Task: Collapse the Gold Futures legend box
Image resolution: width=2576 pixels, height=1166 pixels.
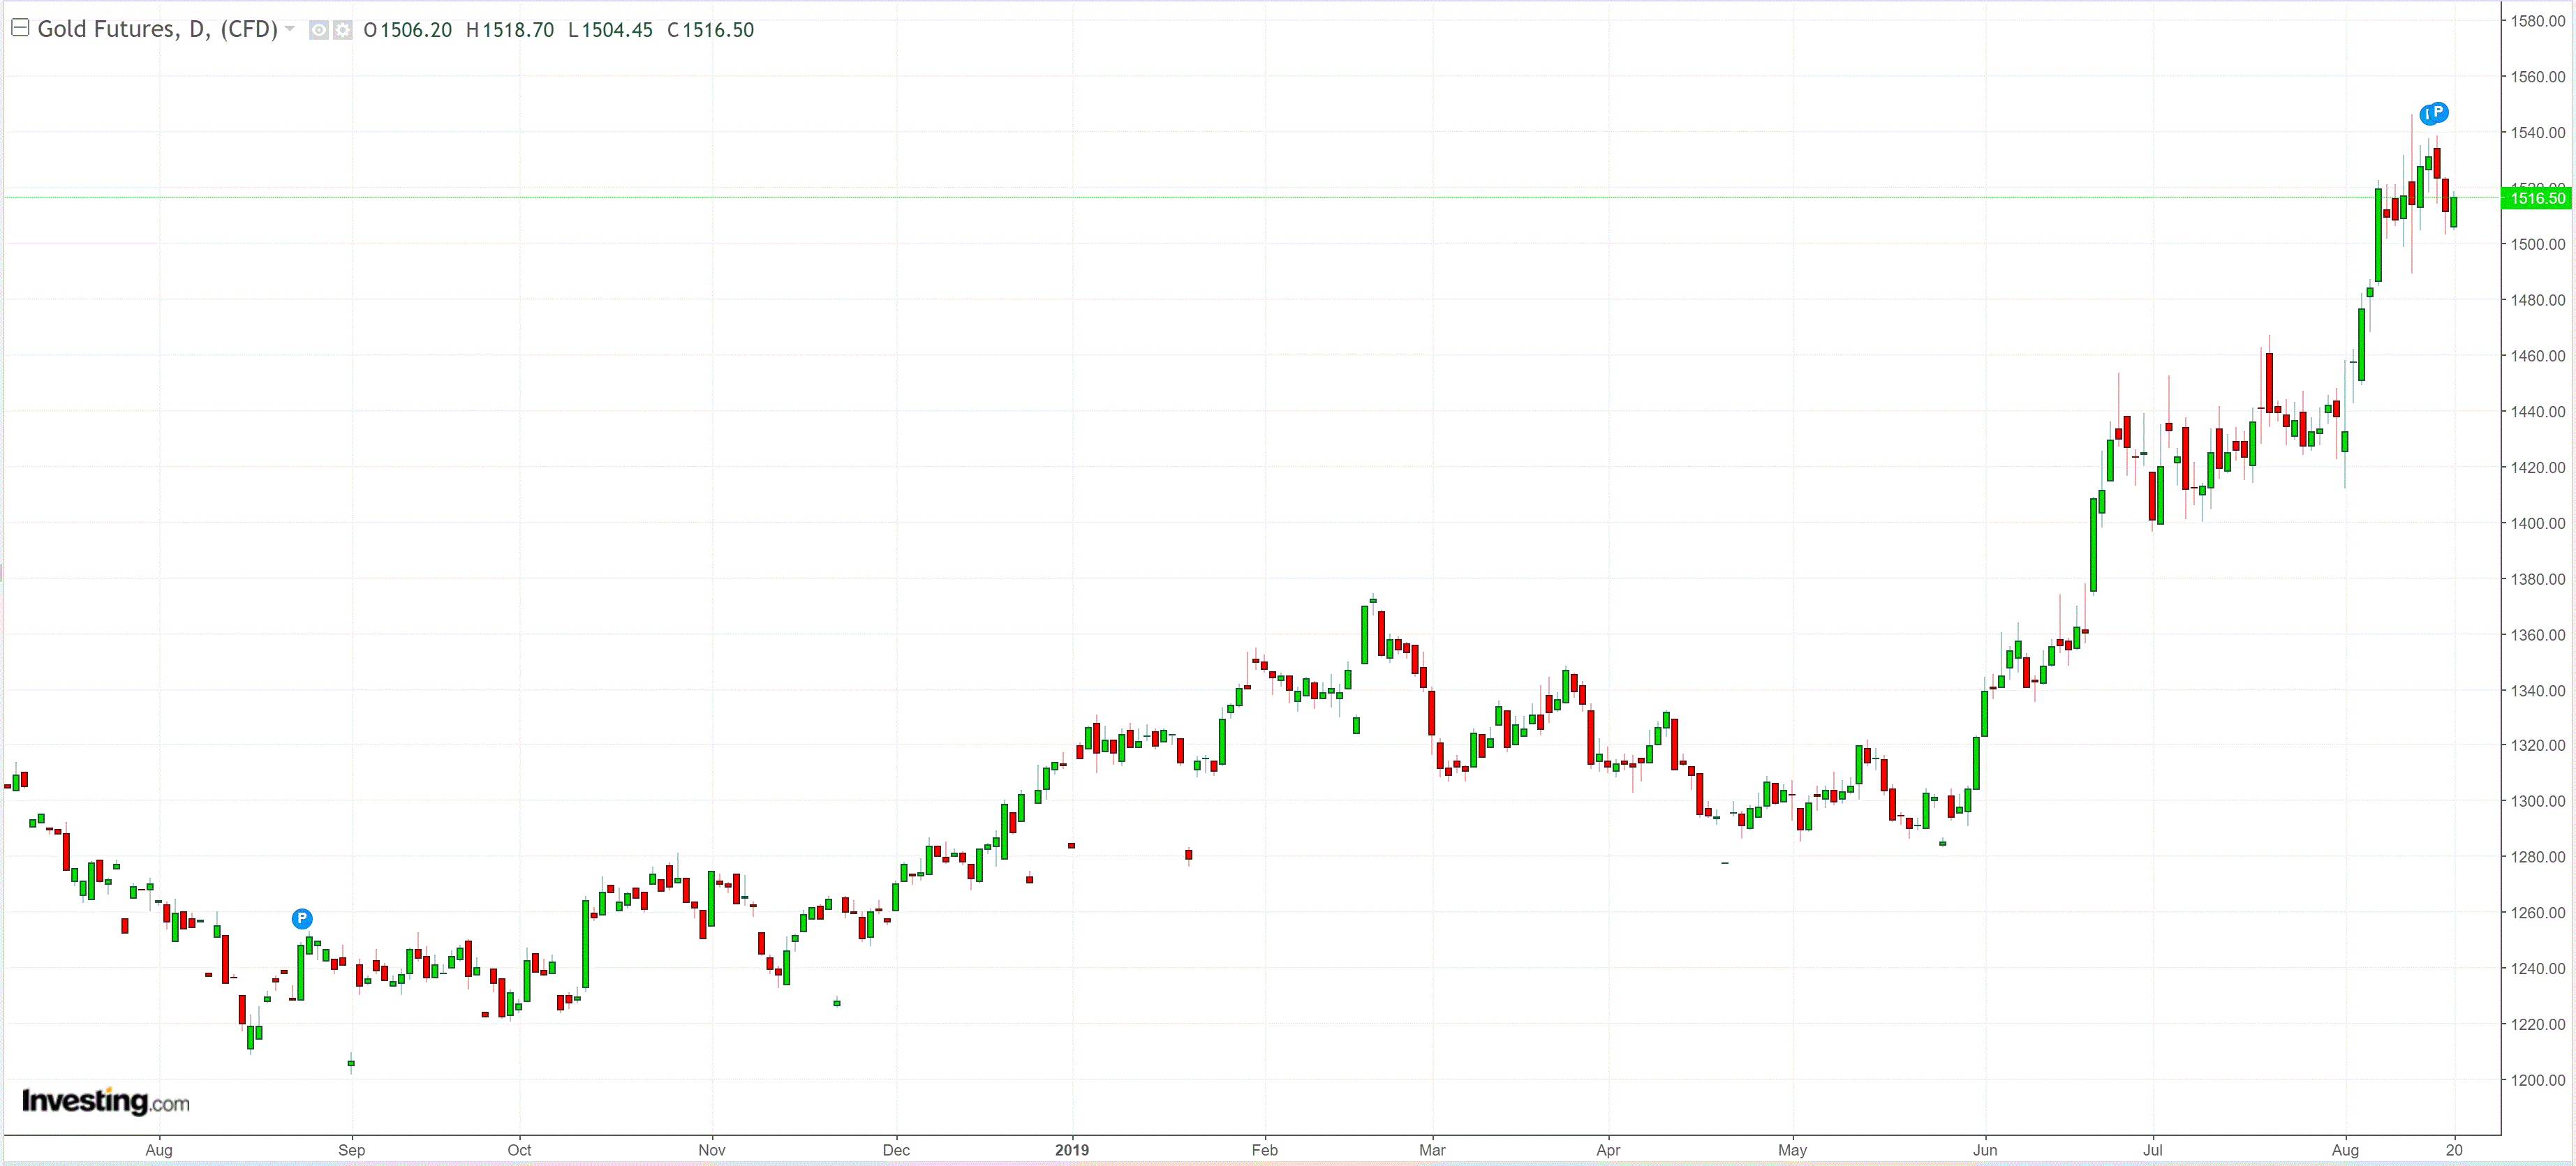Action: 19,28
